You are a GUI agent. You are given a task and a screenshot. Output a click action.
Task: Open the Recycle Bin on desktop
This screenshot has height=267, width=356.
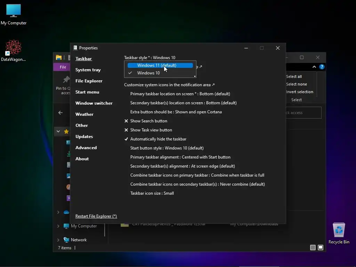(339, 233)
